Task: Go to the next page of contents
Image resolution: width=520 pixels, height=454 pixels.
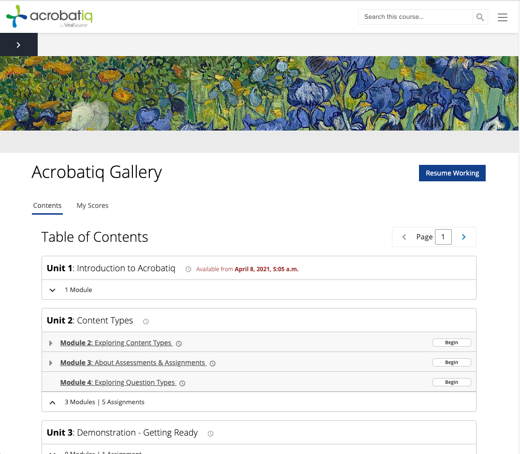Action: tap(463, 237)
